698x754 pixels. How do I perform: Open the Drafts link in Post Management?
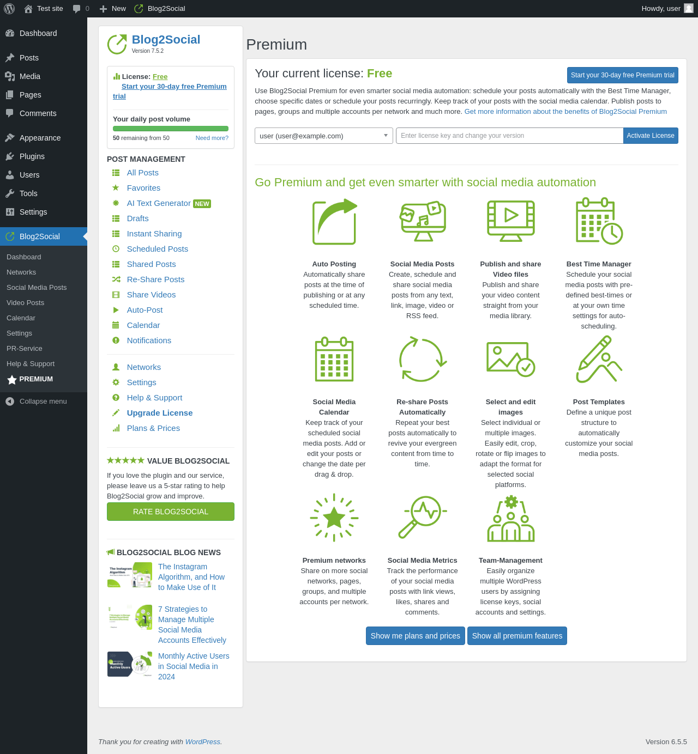pos(137,218)
